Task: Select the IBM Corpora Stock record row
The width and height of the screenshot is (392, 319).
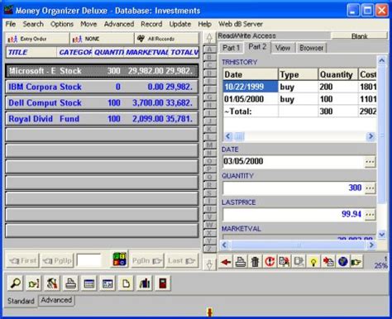Action: (x=102, y=87)
